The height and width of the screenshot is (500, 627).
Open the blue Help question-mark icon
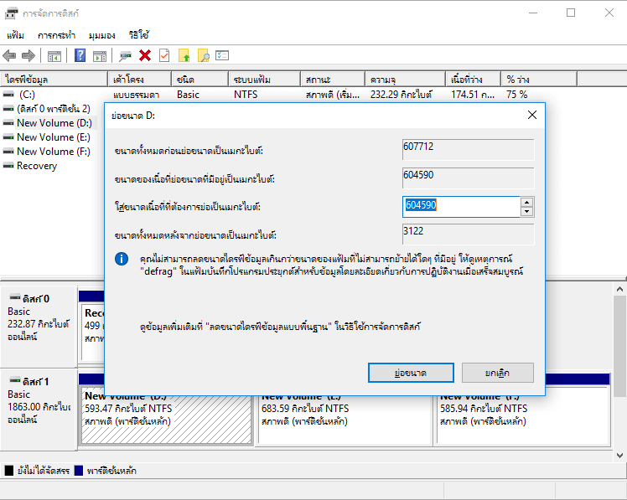pos(80,55)
